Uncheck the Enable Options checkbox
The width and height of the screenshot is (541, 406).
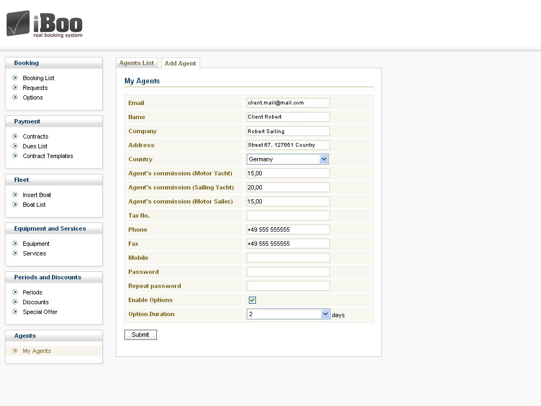click(252, 300)
